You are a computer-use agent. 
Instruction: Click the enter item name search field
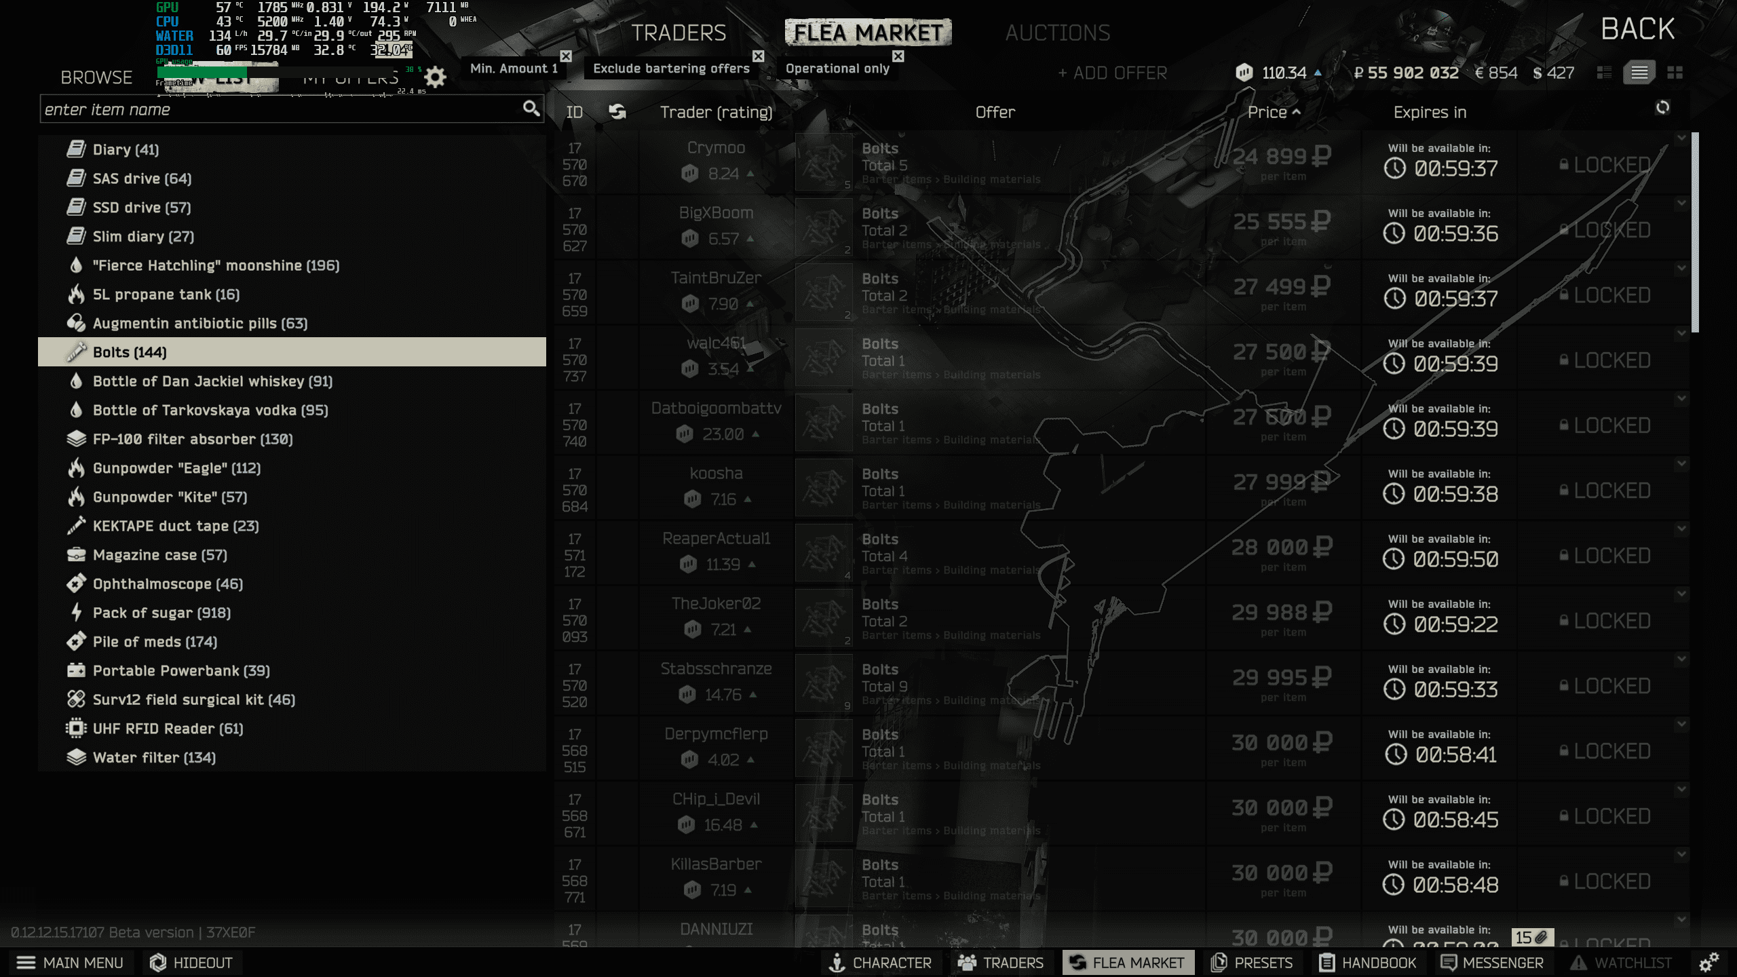pyautogui.click(x=292, y=109)
